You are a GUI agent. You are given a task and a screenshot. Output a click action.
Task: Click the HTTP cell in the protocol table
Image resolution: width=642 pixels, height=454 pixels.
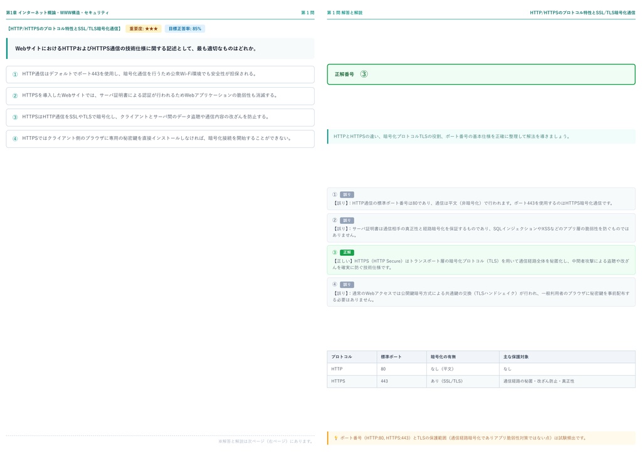(352, 369)
